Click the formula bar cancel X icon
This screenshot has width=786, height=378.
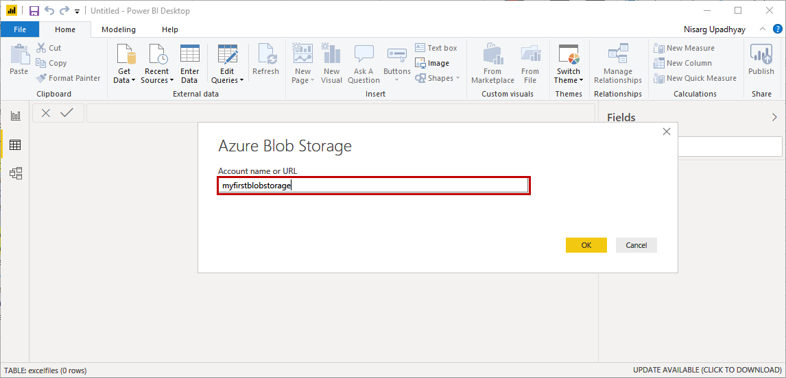tap(46, 113)
